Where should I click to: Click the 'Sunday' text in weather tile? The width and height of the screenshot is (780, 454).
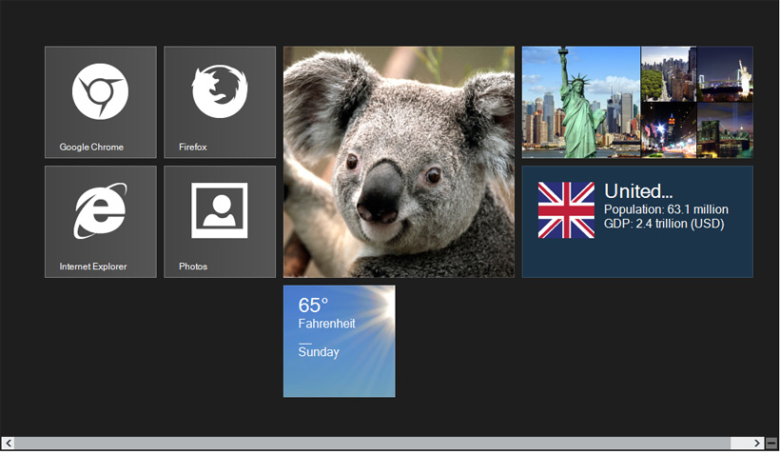pyautogui.click(x=319, y=352)
